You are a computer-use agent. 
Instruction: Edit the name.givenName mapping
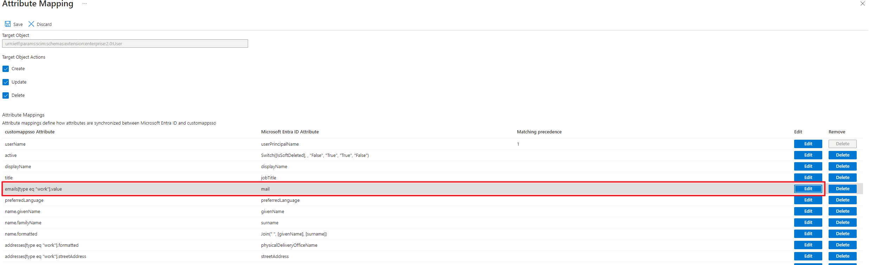pyautogui.click(x=808, y=211)
